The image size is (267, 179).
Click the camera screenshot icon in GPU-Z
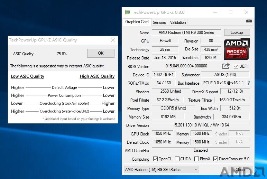coord(249,21)
